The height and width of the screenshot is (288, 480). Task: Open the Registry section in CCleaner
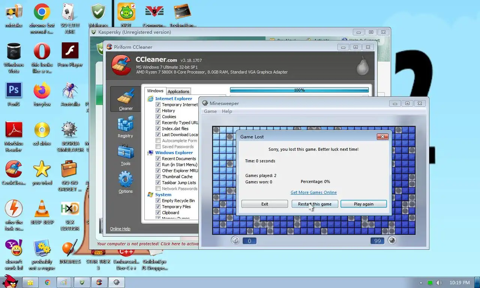(x=126, y=127)
